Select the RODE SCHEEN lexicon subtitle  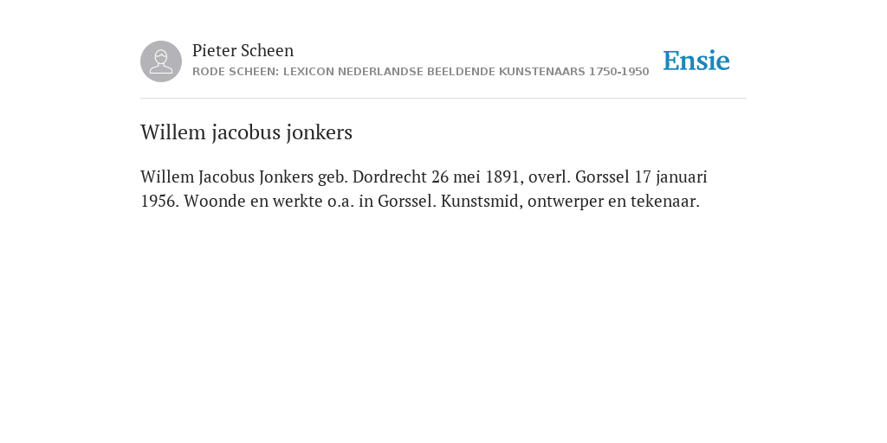tap(420, 72)
